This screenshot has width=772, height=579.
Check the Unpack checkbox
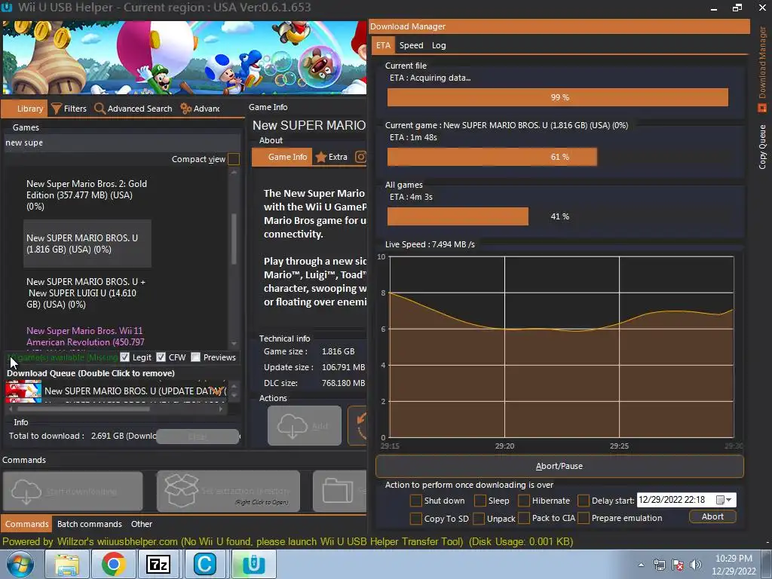tap(478, 519)
